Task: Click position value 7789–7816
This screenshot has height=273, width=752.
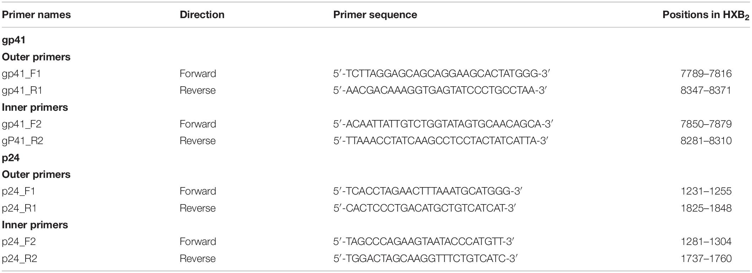Action: 706,74
